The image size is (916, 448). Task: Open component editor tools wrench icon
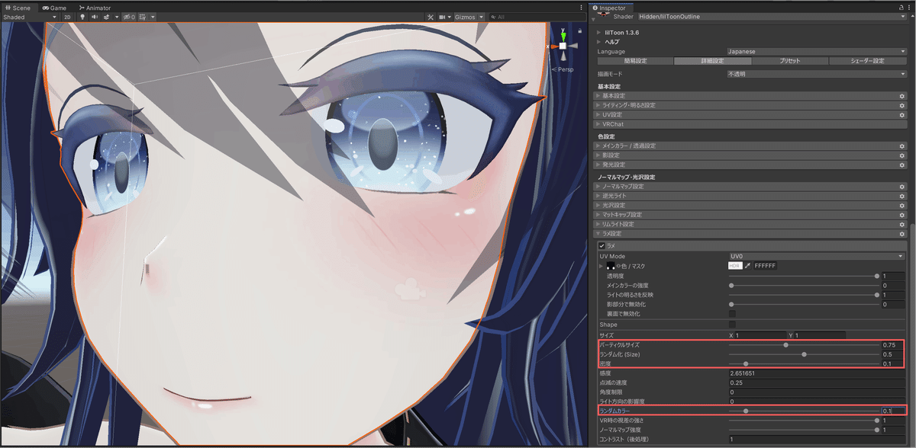tap(431, 17)
